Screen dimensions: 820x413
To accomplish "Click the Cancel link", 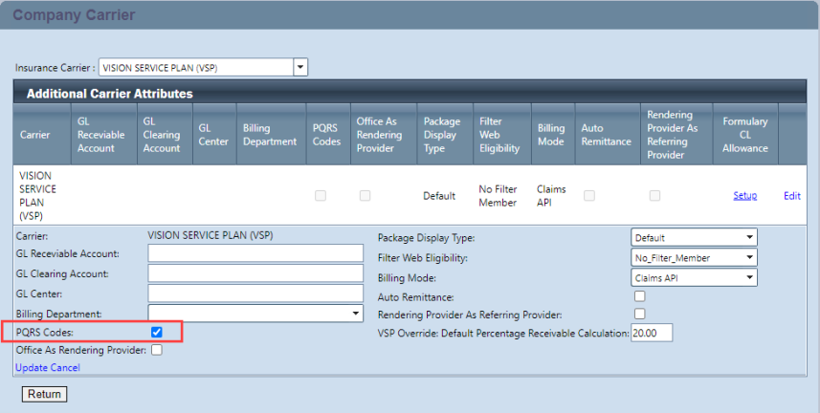I will [65, 367].
